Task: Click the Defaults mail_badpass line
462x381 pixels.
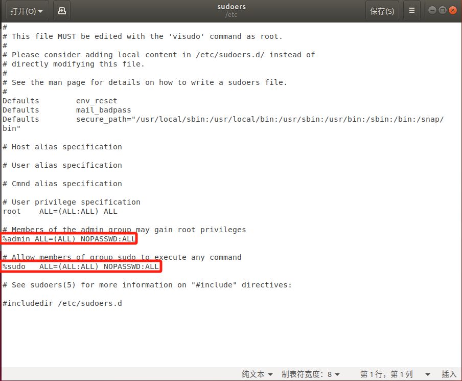Action: 66,110
